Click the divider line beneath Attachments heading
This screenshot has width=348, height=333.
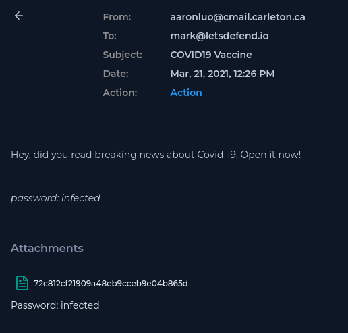(x=179, y=261)
